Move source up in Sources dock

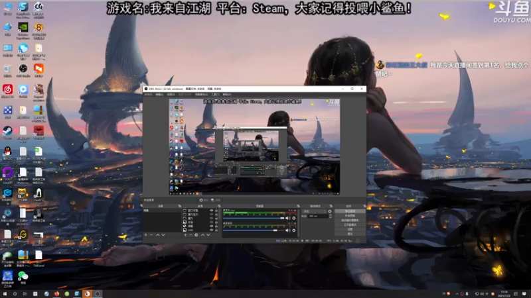(x=203, y=235)
